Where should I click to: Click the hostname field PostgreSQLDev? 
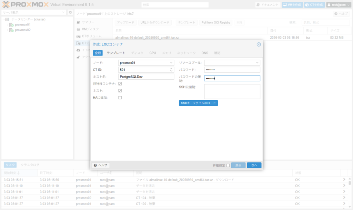point(146,77)
